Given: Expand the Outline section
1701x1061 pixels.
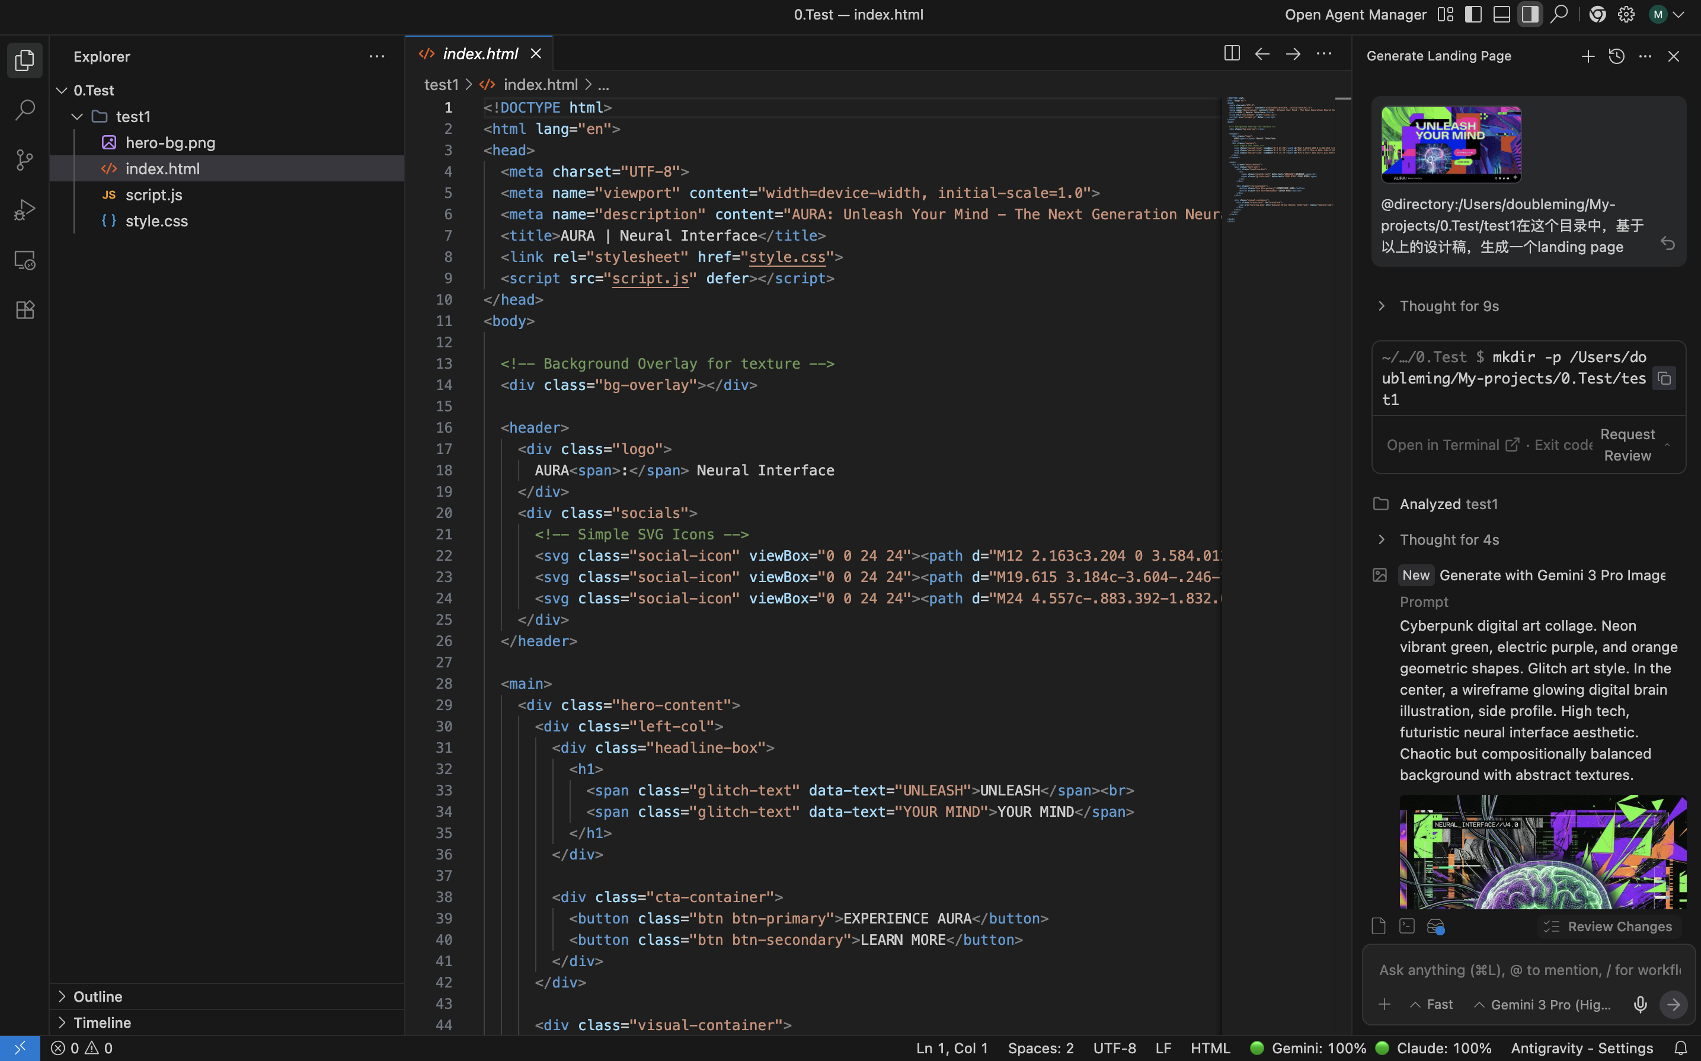Looking at the screenshot, I should pos(98,996).
